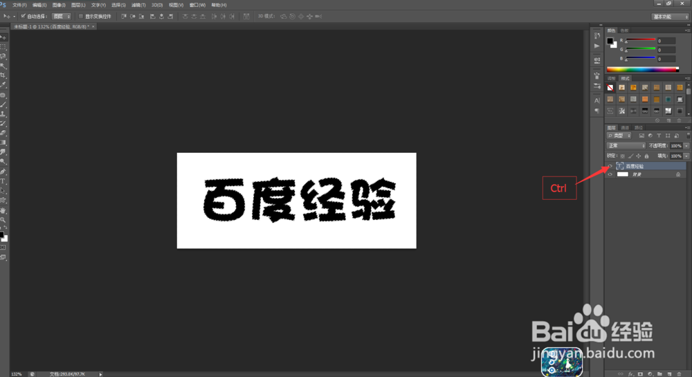Filter layers by text type icon
The width and height of the screenshot is (692, 377).
click(x=659, y=136)
